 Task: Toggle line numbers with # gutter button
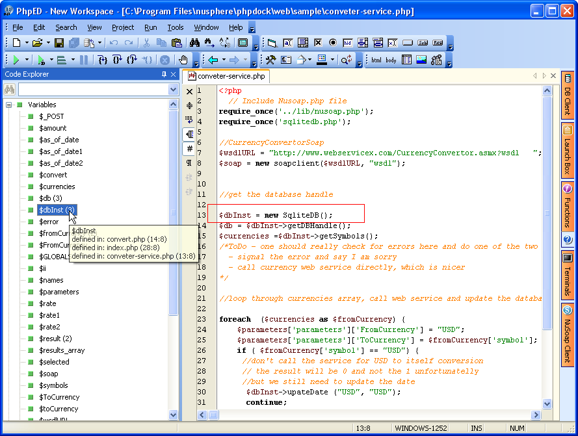189,148
